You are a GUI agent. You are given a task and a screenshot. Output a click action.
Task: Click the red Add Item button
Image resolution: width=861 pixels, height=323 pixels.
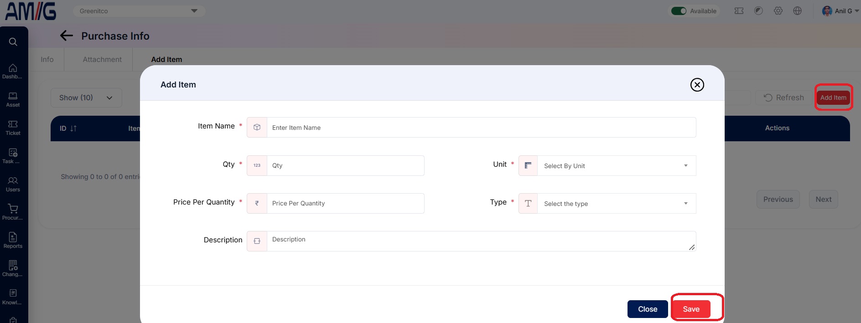click(833, 97)
